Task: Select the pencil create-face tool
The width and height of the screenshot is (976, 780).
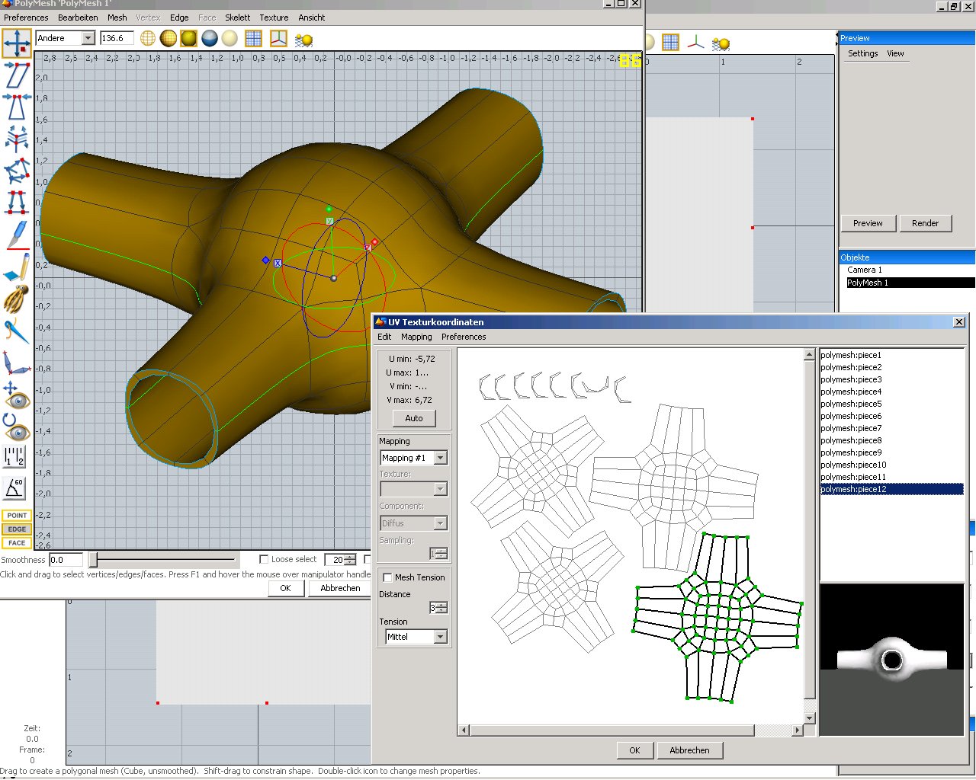Action: pos(17,267)
